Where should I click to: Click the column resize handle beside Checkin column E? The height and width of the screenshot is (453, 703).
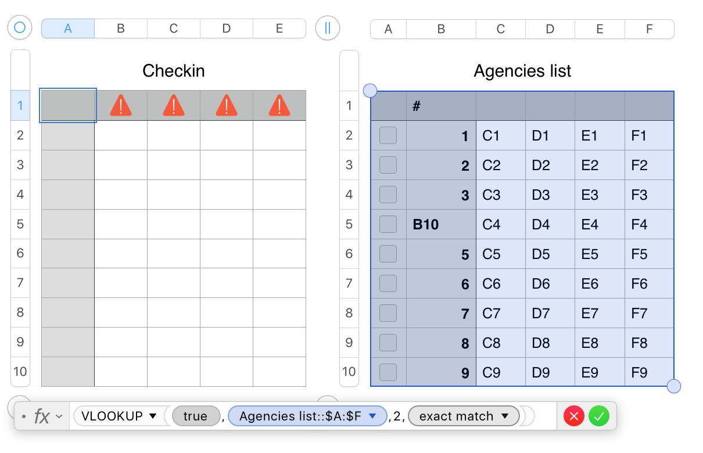(328, 28)
